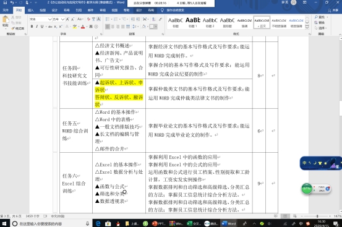
Task: Click the sort A-Z icon
Action: click(154, 19)
